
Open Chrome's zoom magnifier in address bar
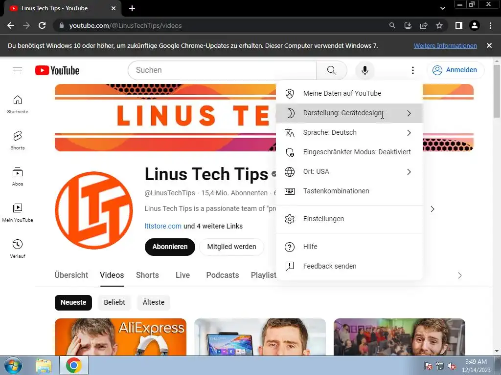point(392,25)
